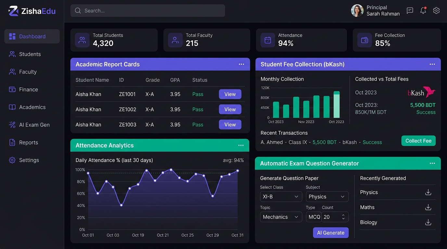Viewport: 447px width, 249px height.
Task: Download the Physics question paper
Action: tap(428, 192)
